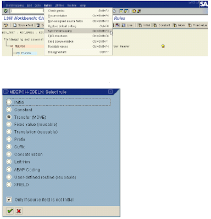The image size is (211, 219).
Task: Open the System menu
Action: [x=71, y=5]
